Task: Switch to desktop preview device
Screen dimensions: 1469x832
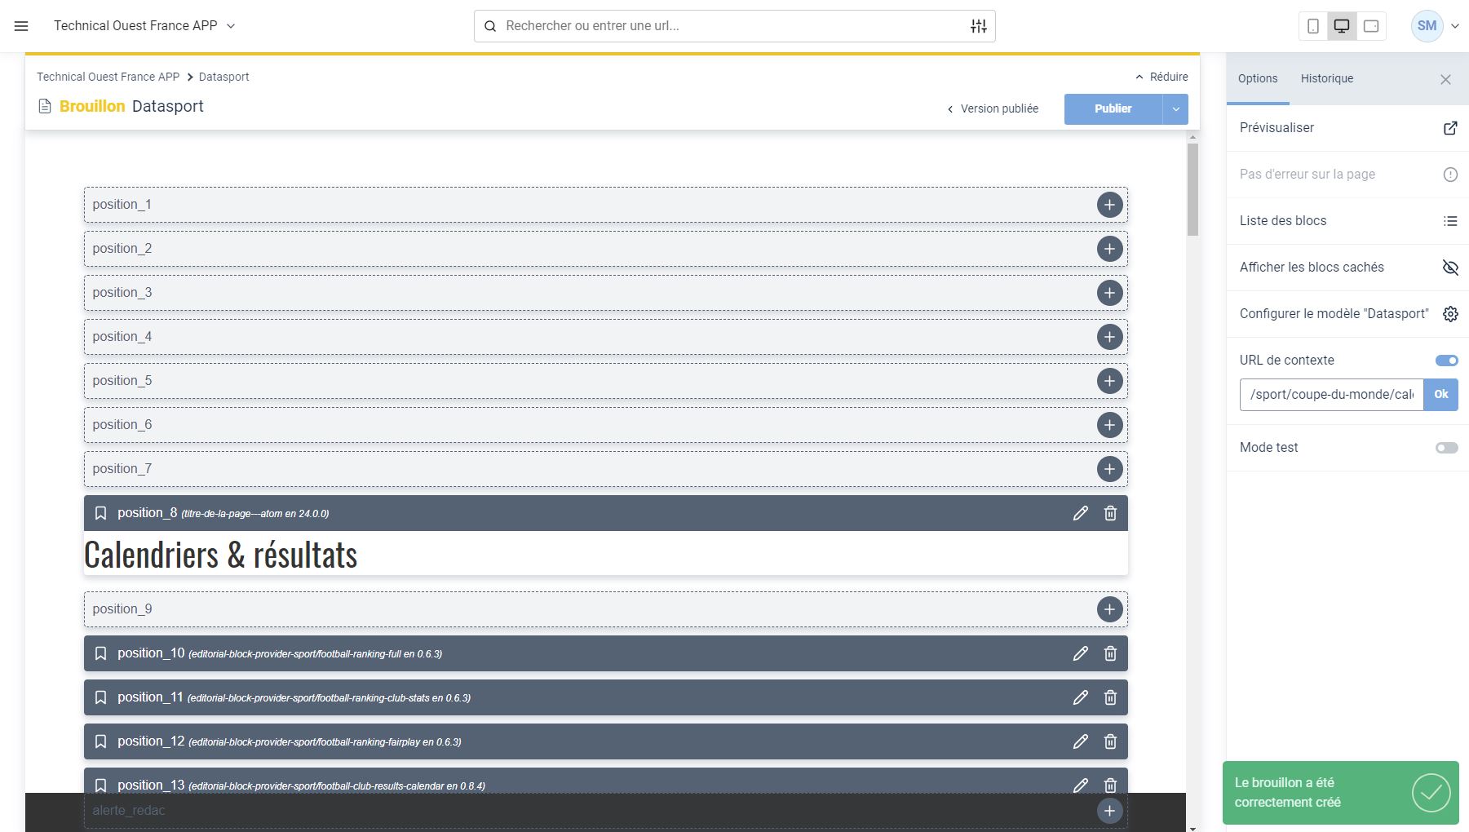Action: tap(1341, 26)
